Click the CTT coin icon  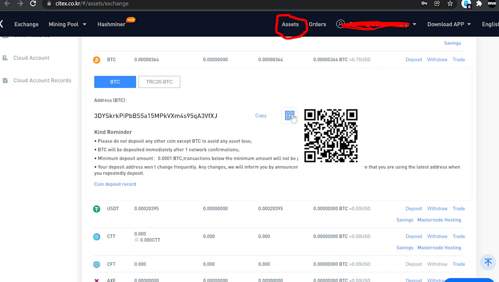point(97,236)
